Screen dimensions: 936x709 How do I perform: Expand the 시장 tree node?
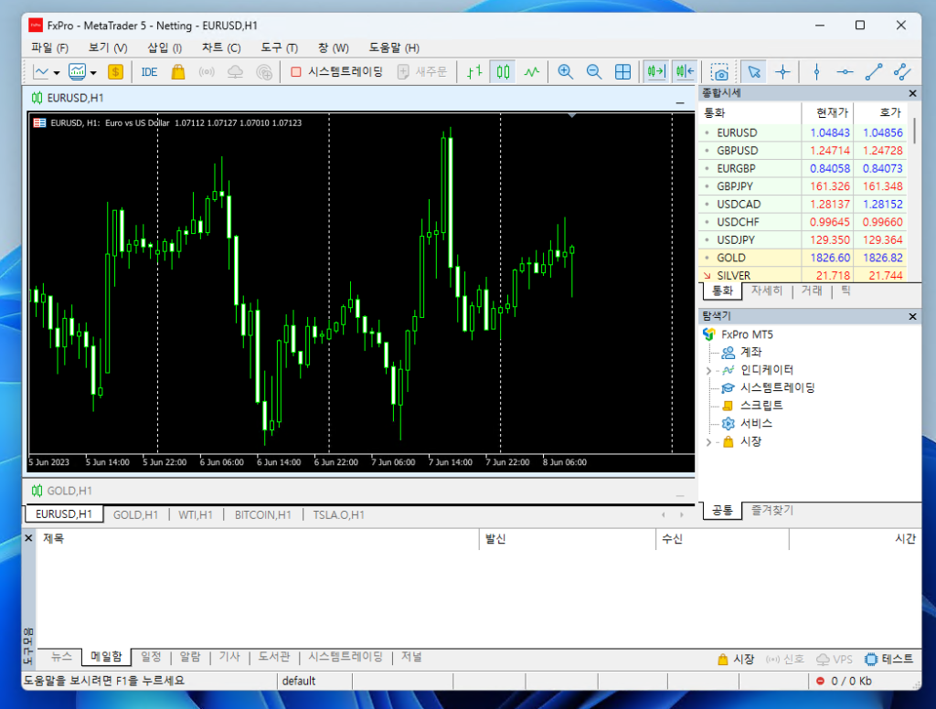pyautogui.click(x=708, y=442)
